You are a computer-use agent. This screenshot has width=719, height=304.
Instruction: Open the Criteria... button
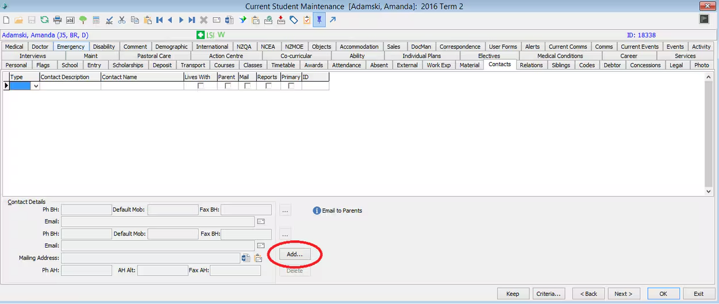(x=548, y=294)
